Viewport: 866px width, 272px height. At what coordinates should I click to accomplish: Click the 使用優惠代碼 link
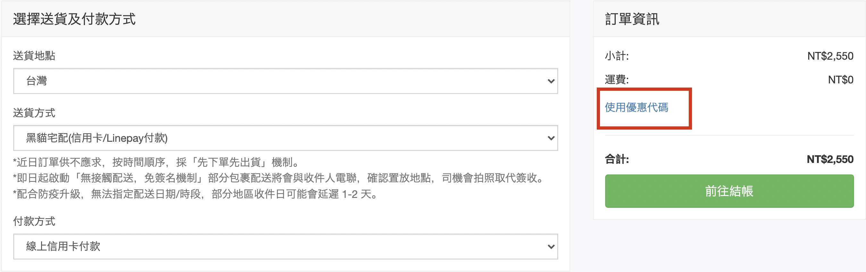[637, 107]
